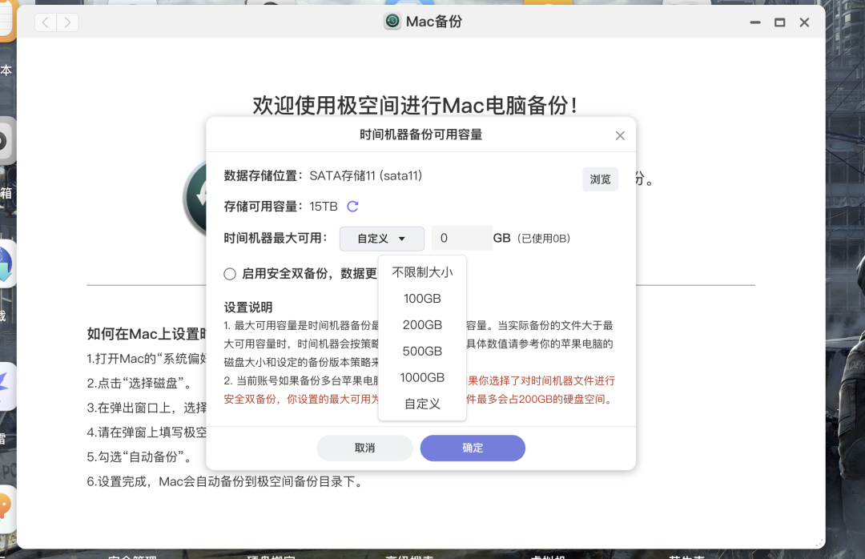
Task: Click the 设置说明 heading
Action: pos(248,308)
